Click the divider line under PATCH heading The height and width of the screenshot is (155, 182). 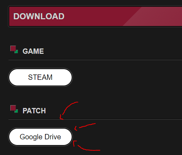[95, 119]
